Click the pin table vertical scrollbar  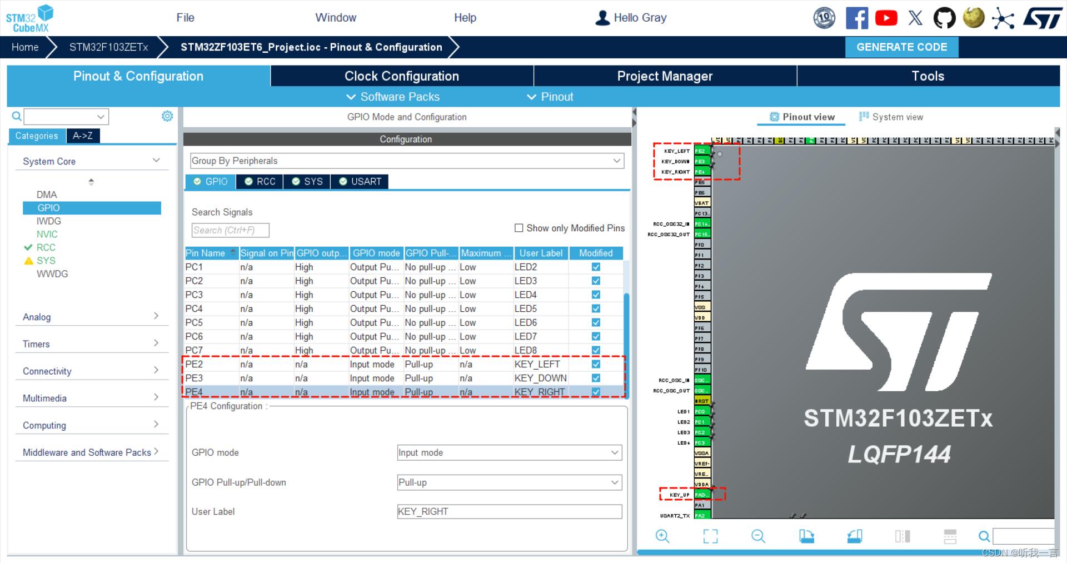(626, 345)
